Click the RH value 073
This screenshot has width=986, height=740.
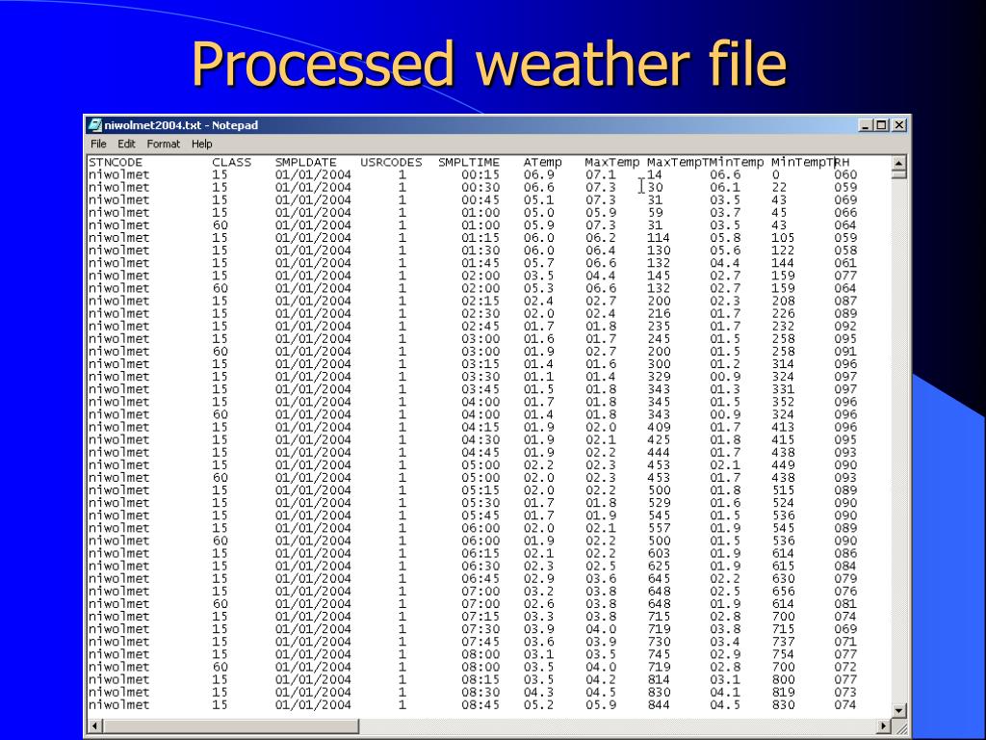click(x=845, y=692)
